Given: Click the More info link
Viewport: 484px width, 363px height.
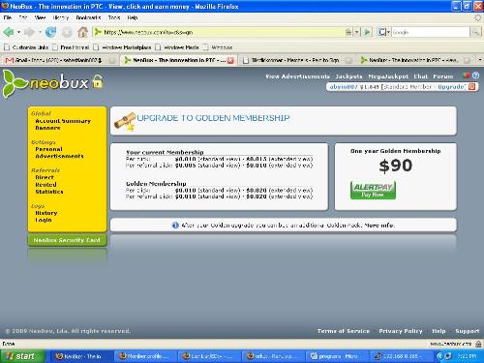Looking at the screenshot, I should [379, 226].
